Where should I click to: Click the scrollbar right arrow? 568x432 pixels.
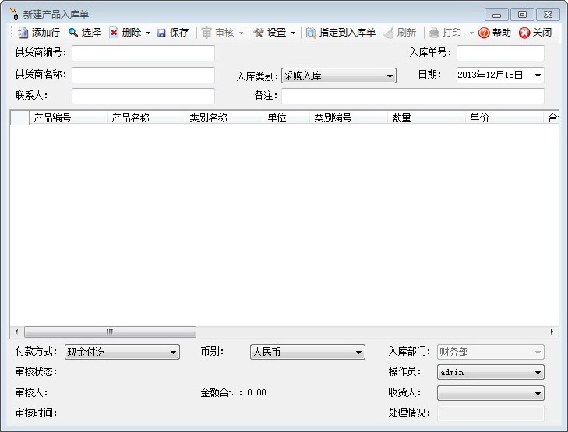tap(552, 332)
